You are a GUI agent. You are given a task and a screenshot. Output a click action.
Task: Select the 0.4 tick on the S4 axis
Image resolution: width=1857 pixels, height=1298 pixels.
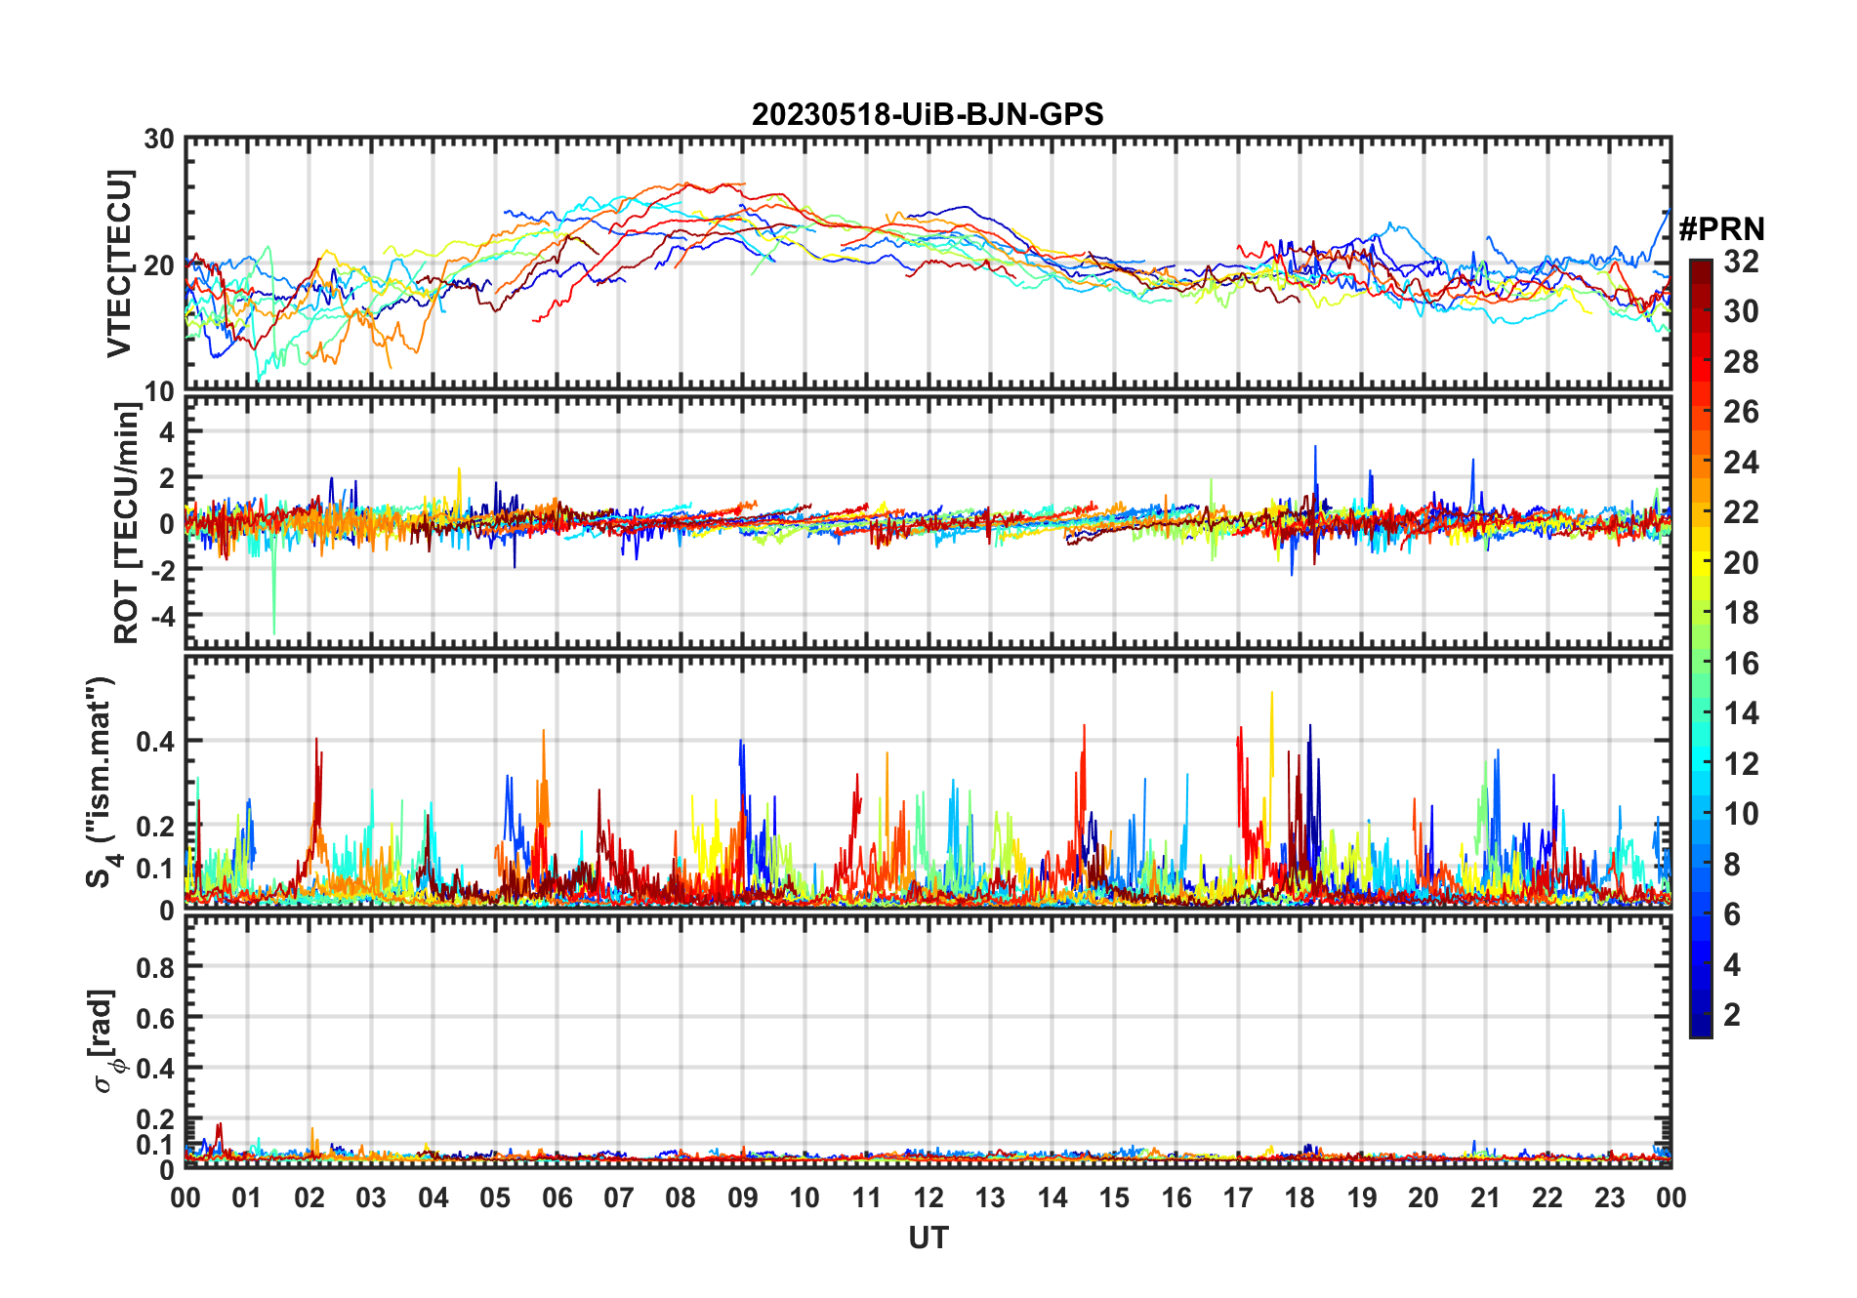[155, 742]
